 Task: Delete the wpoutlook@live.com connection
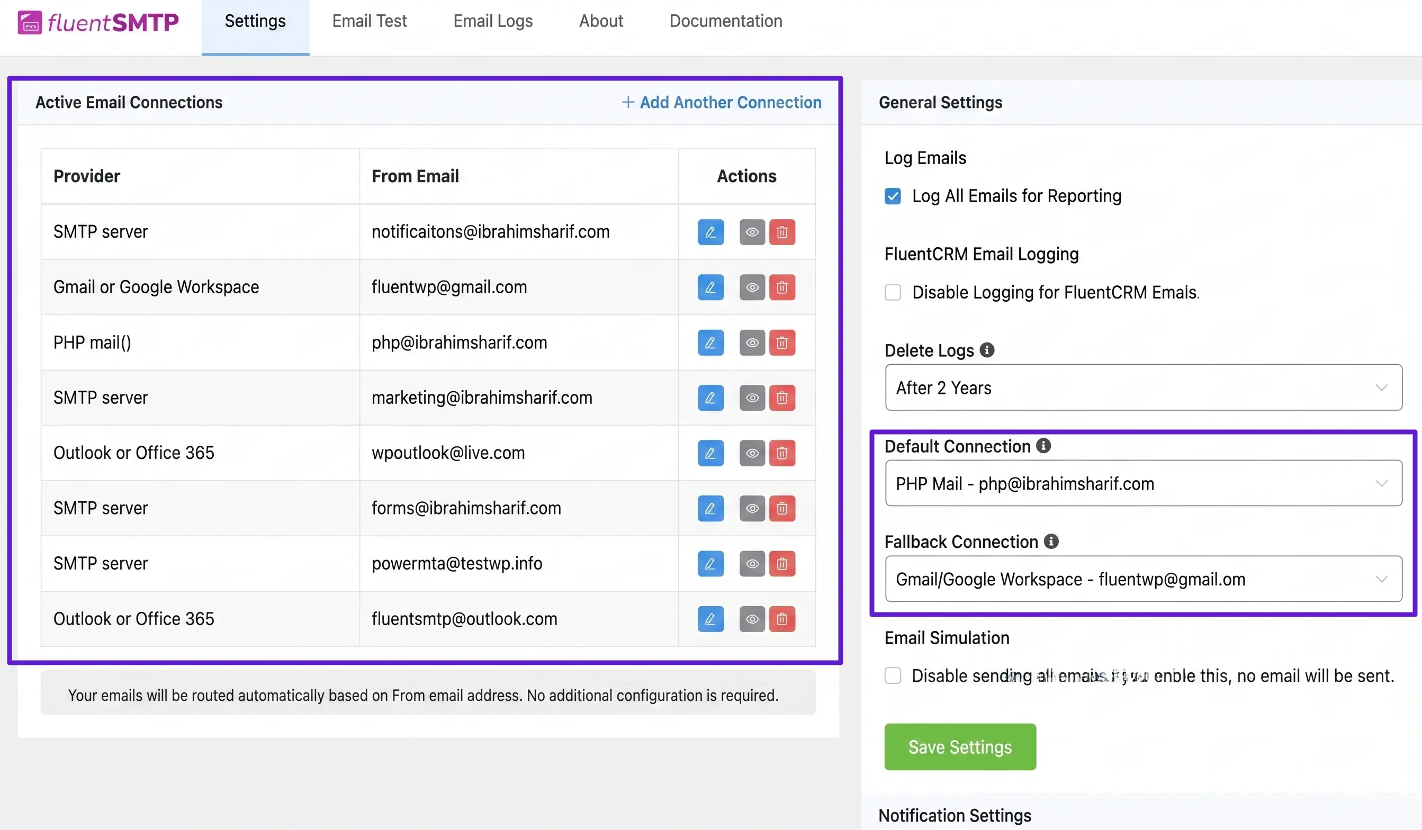click(781, 453)
